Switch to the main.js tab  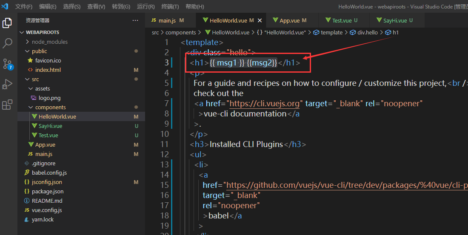pos(167,20)
